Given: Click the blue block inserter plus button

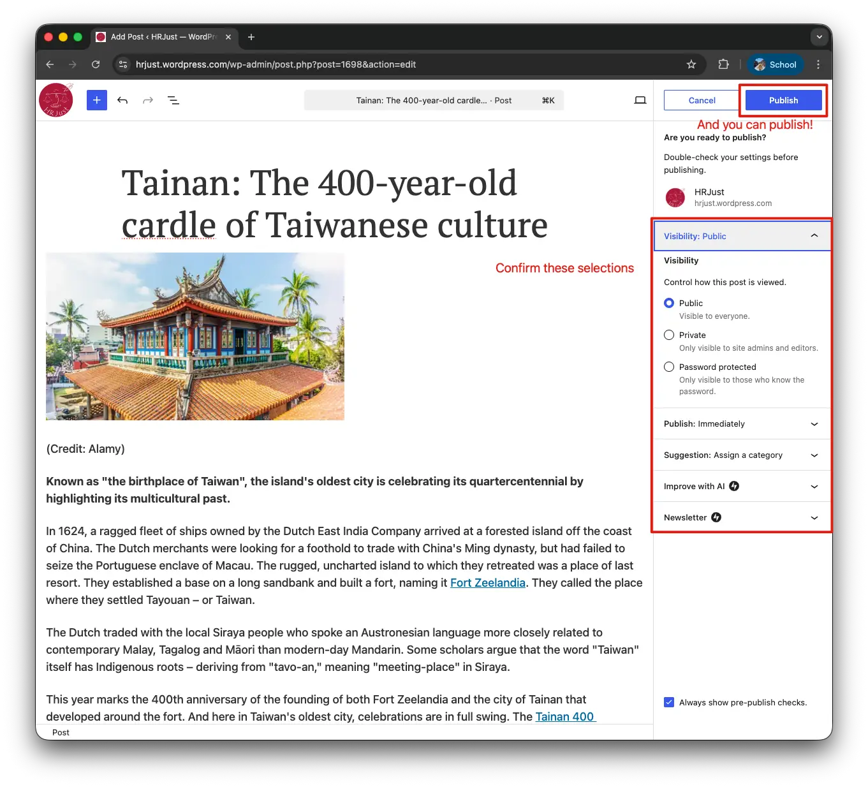Looking at the screenshot, I should pyautogui.click(x=97, y=100).
